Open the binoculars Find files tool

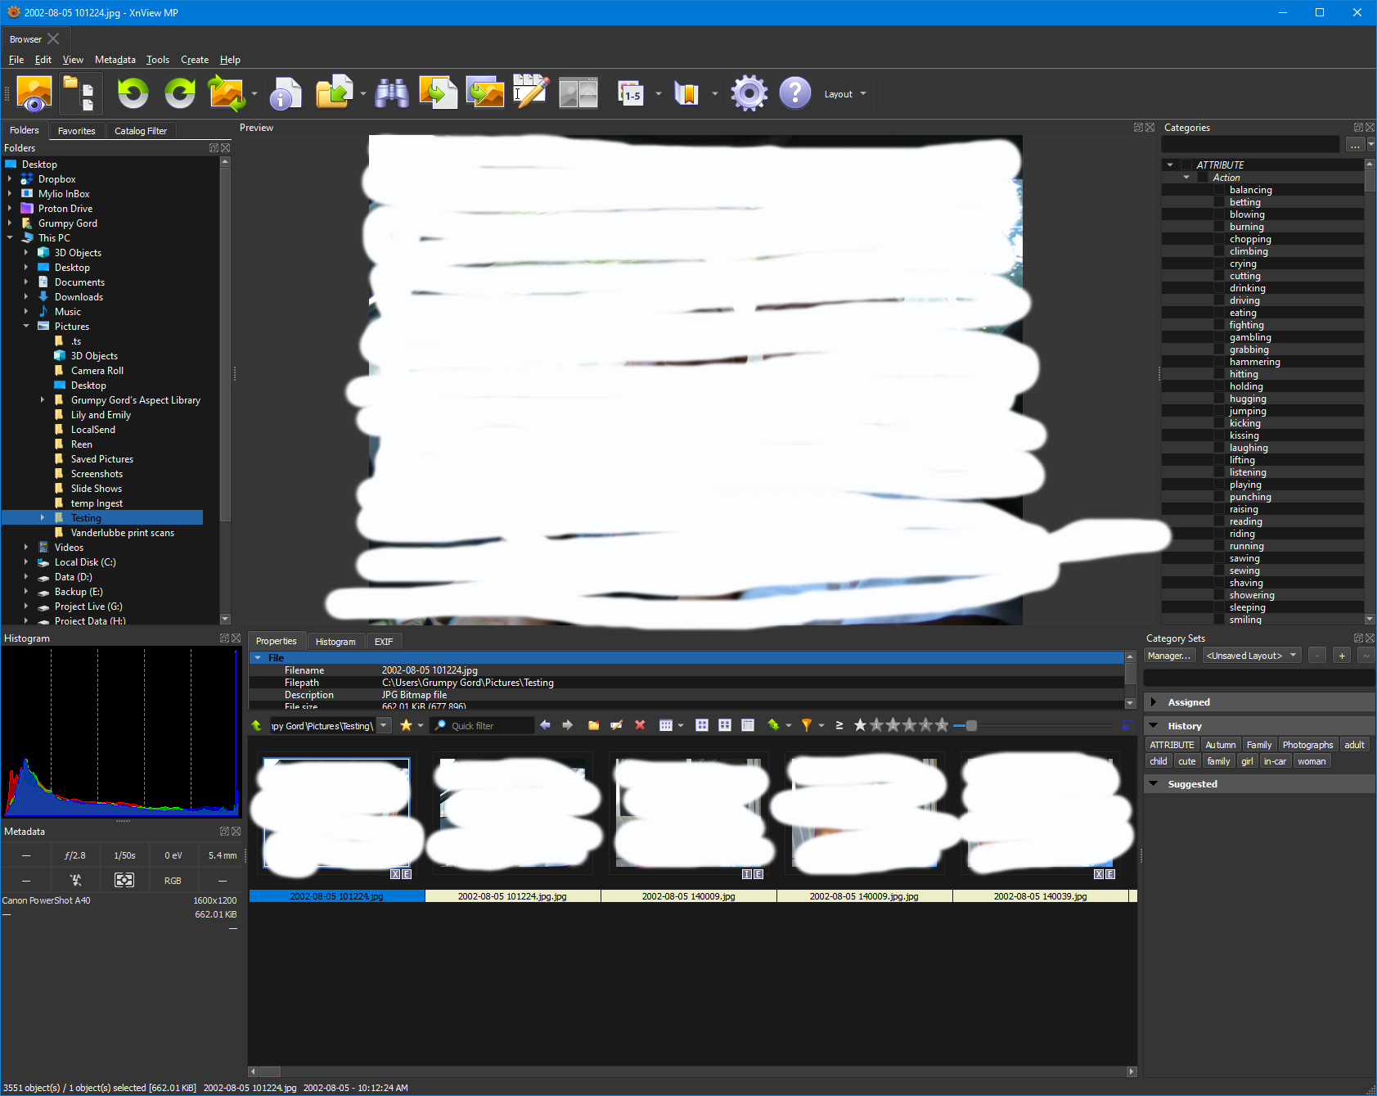click(392, 93)
